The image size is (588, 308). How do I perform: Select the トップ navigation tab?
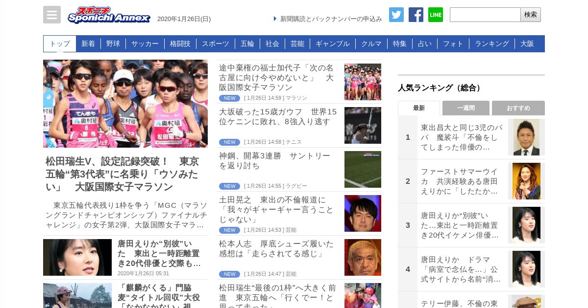tap(60, 44)
